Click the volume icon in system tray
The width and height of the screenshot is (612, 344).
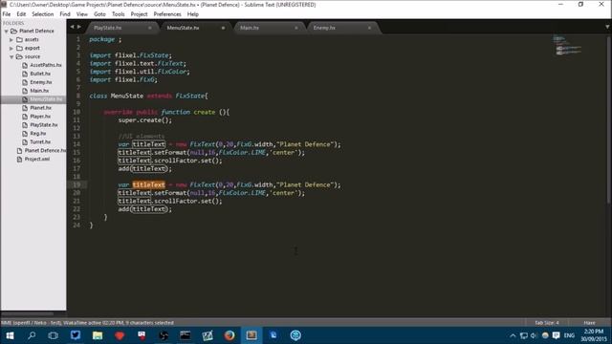tap(534, 335)
